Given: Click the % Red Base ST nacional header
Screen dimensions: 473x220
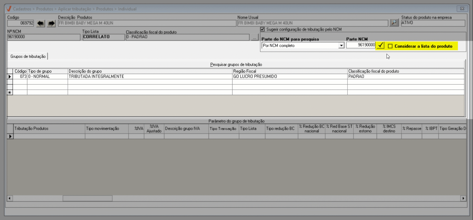Looking at the screenshot, I should 339,129.
